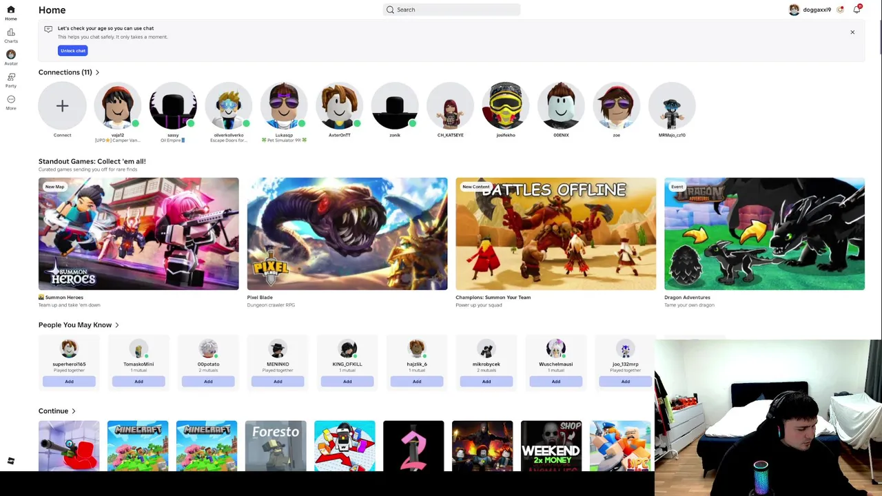This screenshot has width=882, height=496.
Task: Open the colorful arrows game thumbnail
Action: (345, 446)
